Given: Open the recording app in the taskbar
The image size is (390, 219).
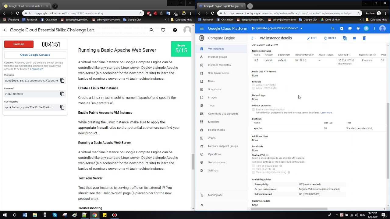Looking at the screenshot, I should [115, 215].
